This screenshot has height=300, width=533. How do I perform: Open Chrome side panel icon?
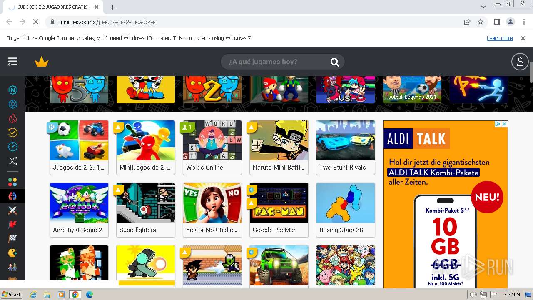point(497,22)
